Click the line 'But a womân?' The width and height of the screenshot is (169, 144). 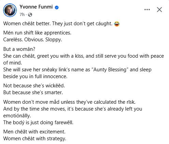pyautogui.click(x=19, y=49)
